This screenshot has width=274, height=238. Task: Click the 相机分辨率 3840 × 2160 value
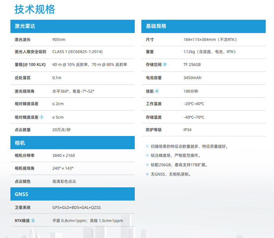point(63,155)
